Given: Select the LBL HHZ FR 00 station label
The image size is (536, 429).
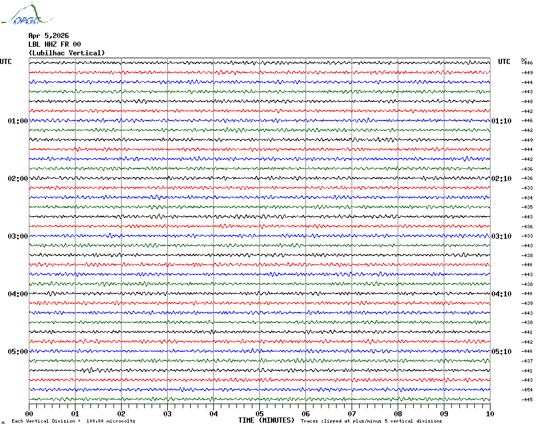Looking at the screenshot, I should tap(55, 44).
